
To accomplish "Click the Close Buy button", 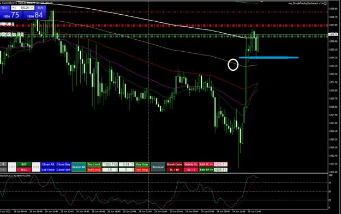I will pos(63,164).
